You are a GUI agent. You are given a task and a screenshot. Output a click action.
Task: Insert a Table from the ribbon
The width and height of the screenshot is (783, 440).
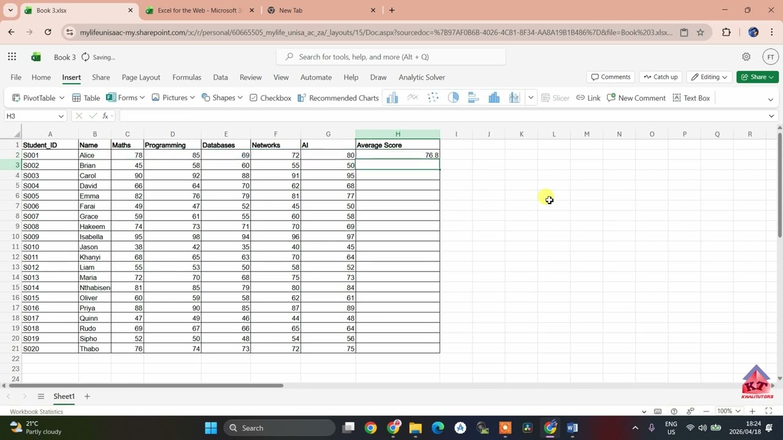(x=86, y=98)
